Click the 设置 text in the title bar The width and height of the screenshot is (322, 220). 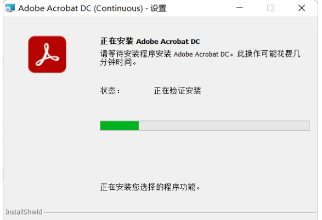tap(159, 8)
